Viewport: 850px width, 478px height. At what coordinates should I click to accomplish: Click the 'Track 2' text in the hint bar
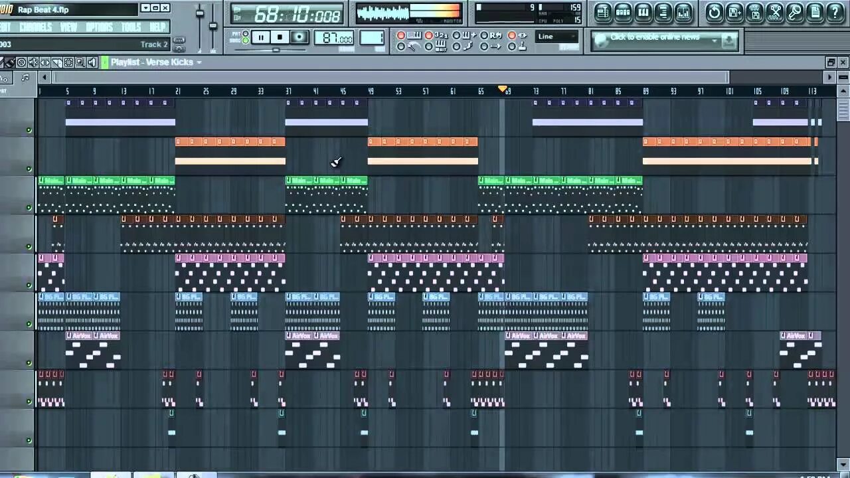[154, 44]
